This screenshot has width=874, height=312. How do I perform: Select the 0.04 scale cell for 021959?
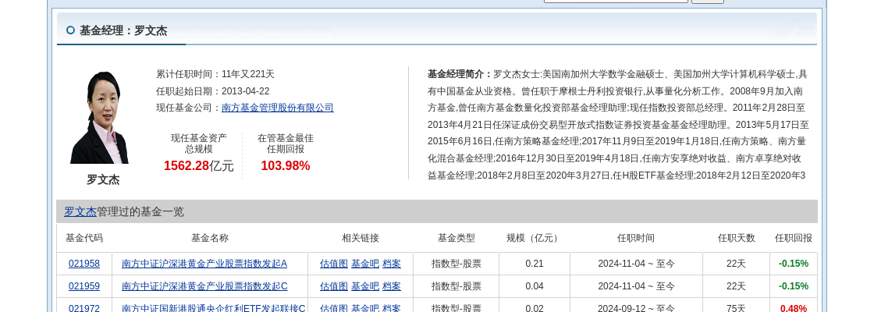[x=534, y=286]
